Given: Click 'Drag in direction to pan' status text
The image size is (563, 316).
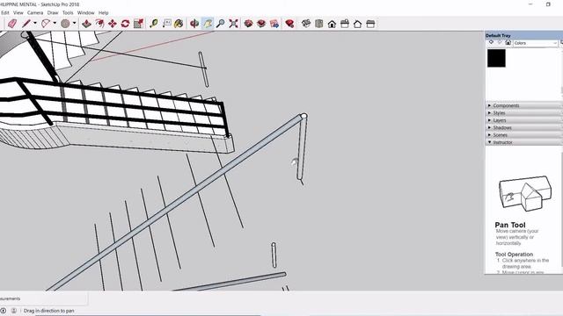Looking at the screenshot, I should [49, 311].
